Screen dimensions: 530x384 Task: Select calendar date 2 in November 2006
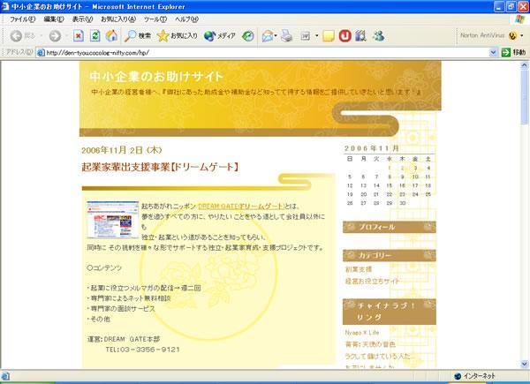click(x=402, y=168)
